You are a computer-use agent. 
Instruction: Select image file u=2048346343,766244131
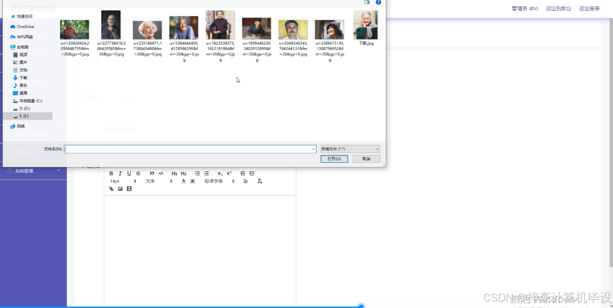pos(293,38)
